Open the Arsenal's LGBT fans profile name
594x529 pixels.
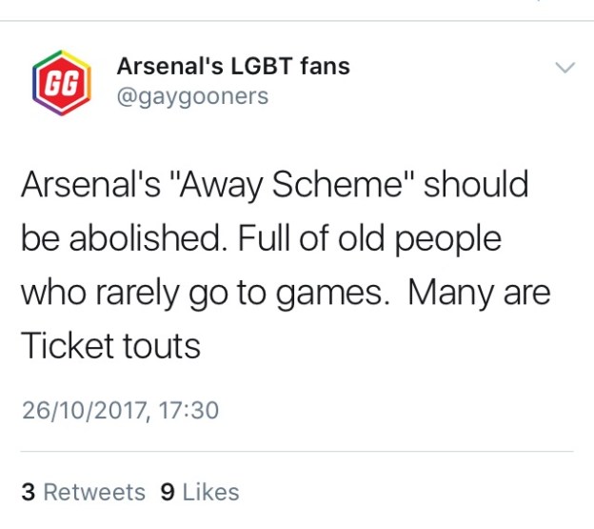[232, 67]
